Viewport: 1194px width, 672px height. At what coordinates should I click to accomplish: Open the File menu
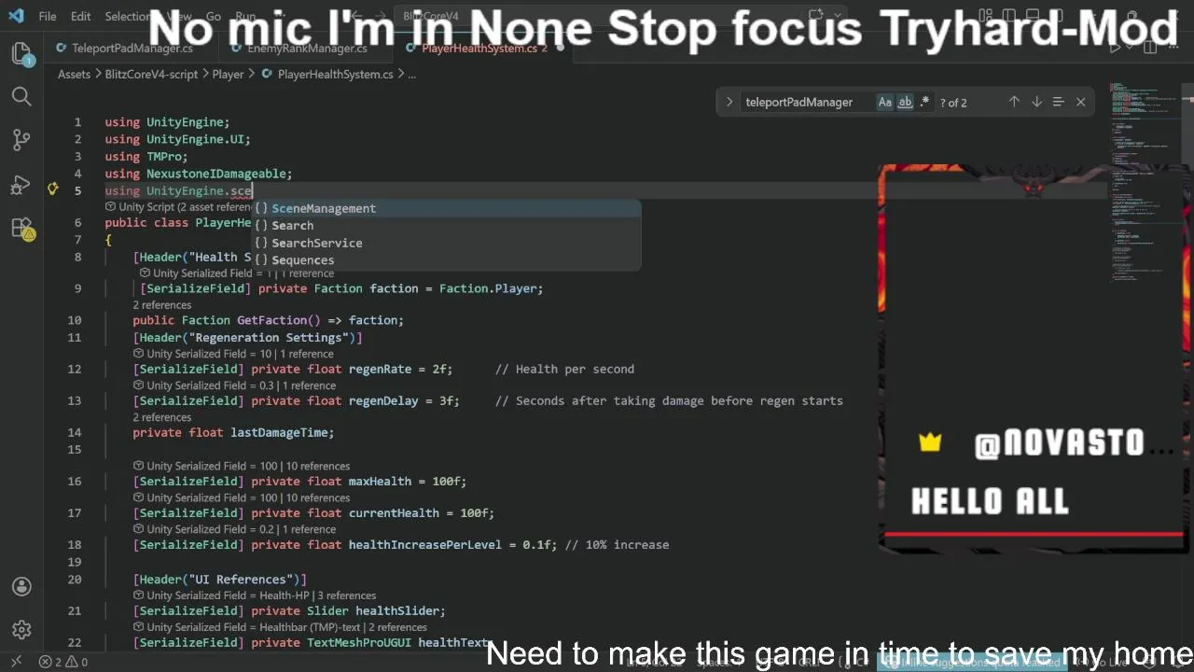tap(48, 16)
